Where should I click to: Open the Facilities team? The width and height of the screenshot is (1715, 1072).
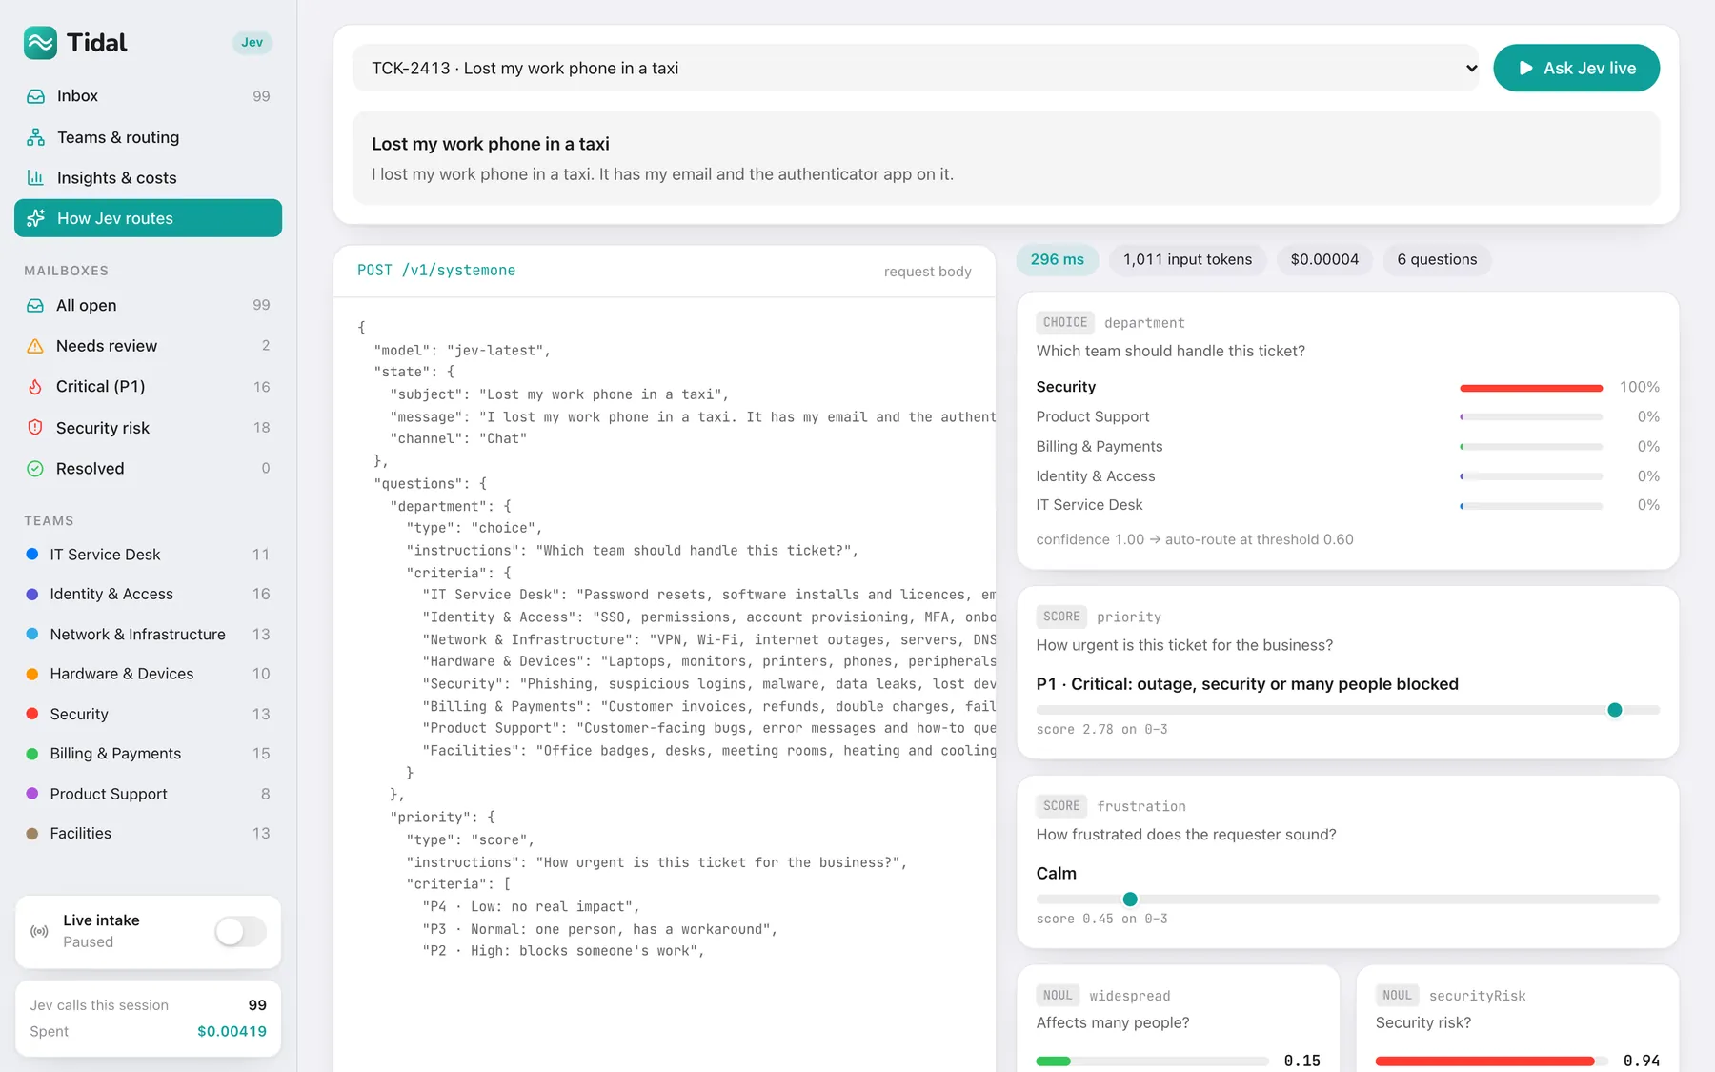coord(148,834)
